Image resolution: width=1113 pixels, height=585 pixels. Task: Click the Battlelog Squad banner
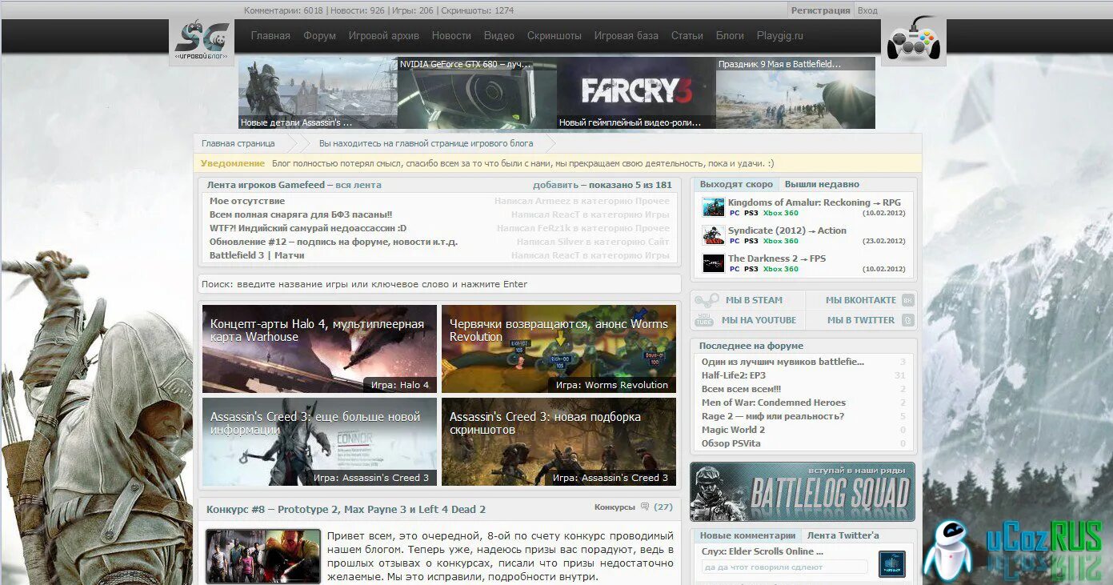[803, 491]
